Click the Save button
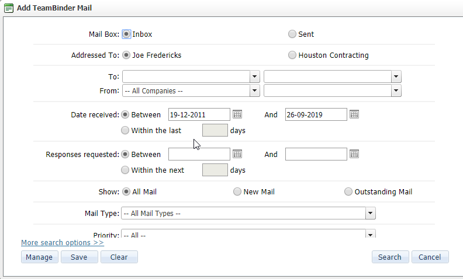This screenshot has width=463, height=279. (x=79, y=257)
